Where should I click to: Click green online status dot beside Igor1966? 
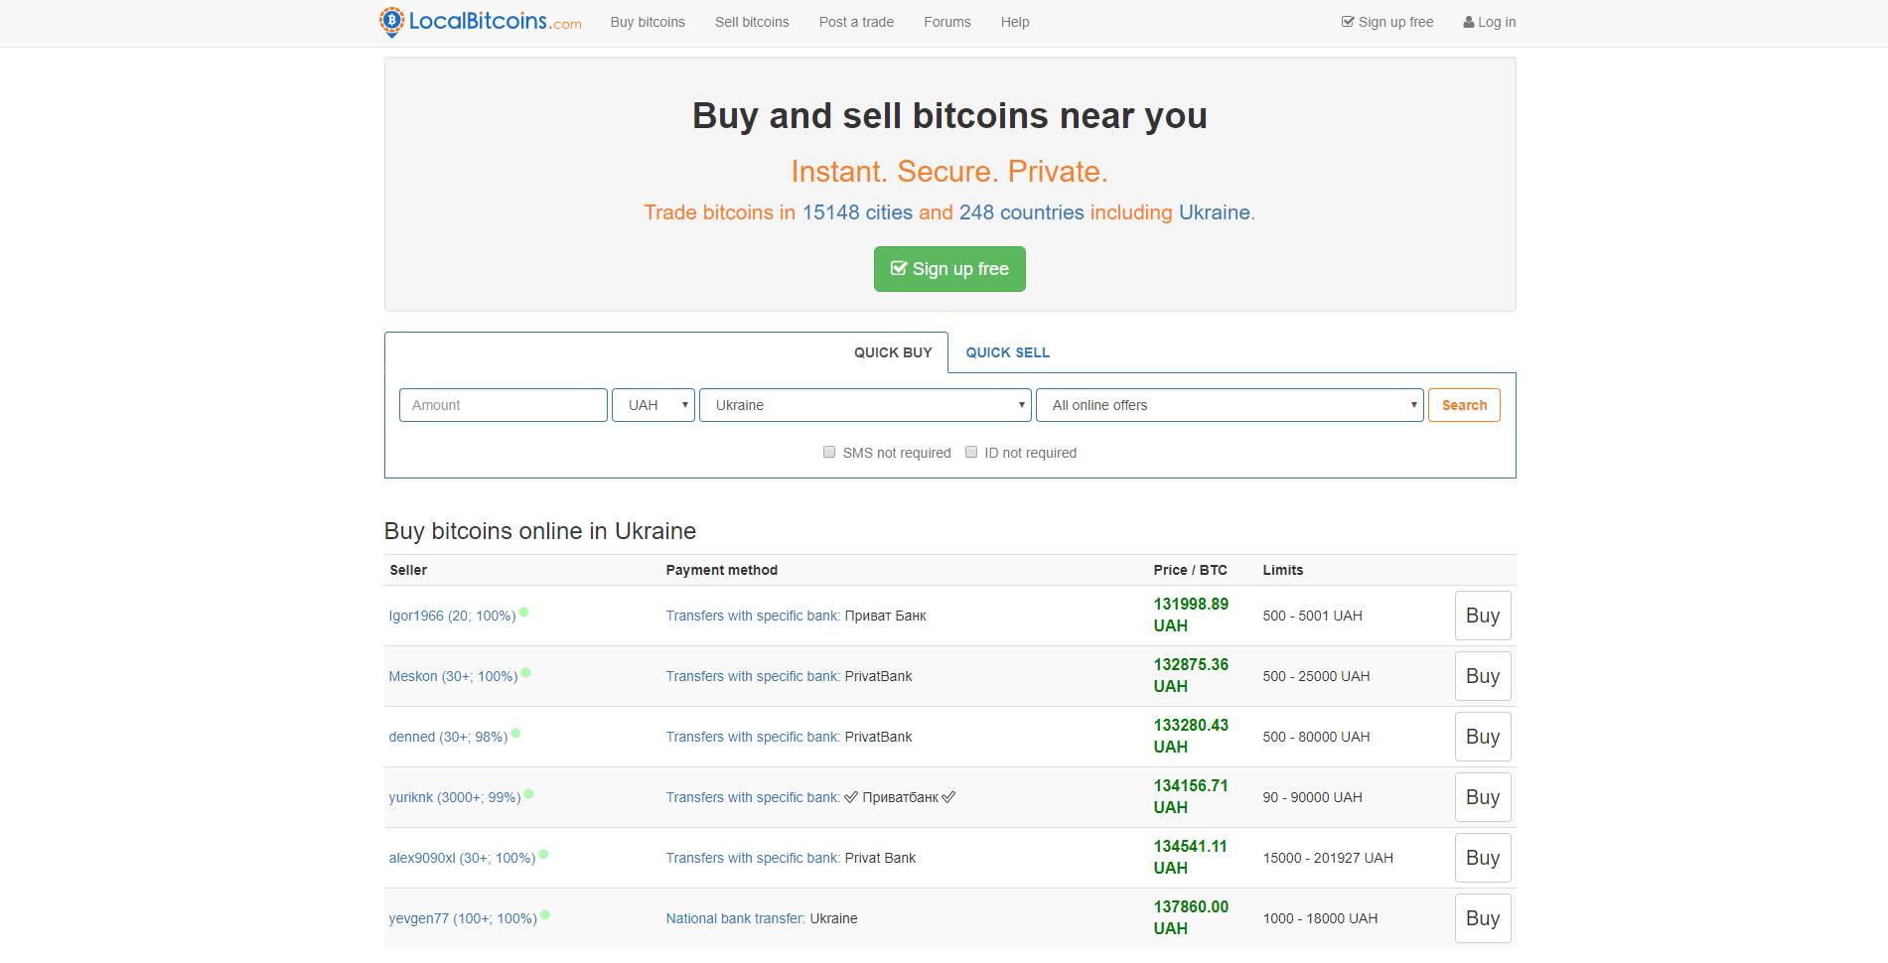coord(523,613)
